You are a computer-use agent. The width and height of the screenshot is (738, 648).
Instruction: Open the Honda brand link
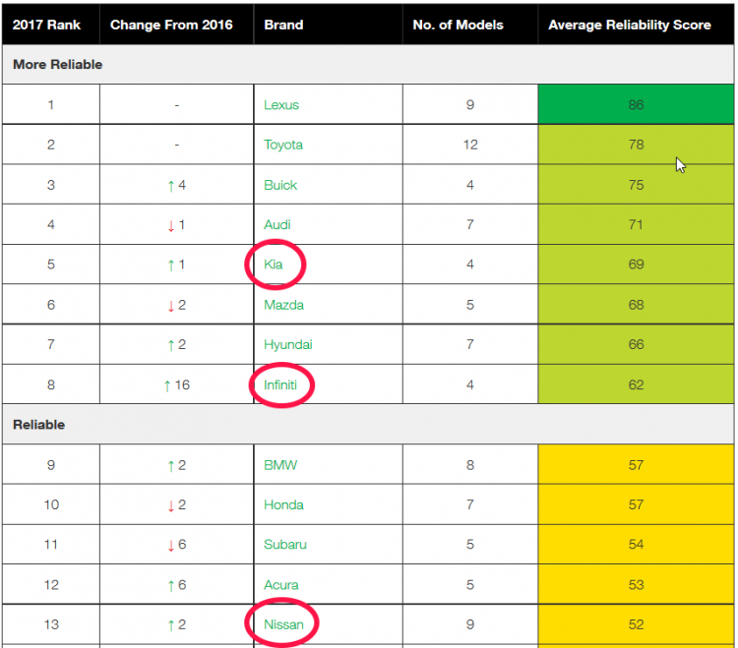283,505
